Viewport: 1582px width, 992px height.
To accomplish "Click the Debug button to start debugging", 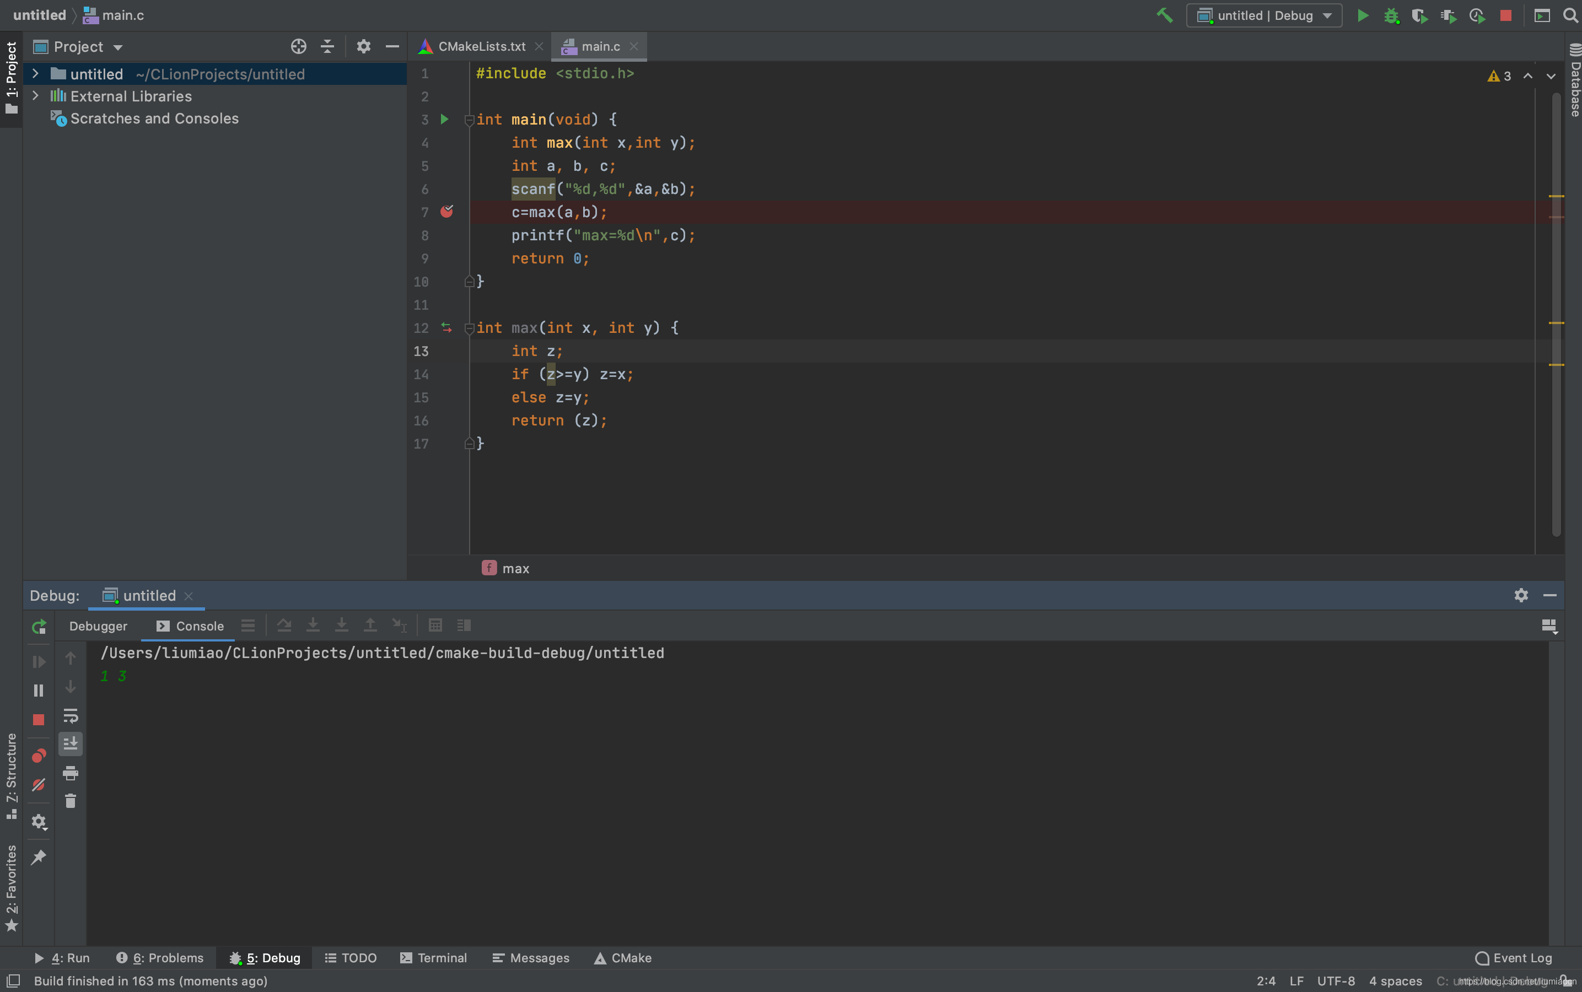I will click(1391, 15).
